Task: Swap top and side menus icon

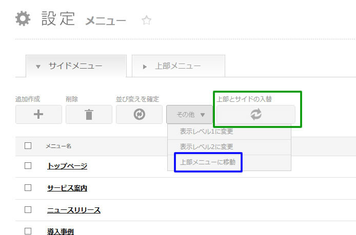Action: pos(255,115)
